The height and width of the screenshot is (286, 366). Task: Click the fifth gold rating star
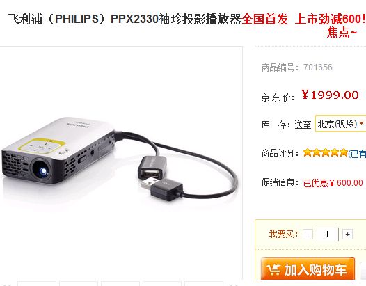[344, 152]
